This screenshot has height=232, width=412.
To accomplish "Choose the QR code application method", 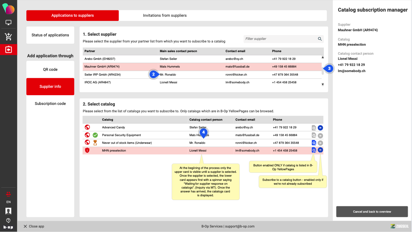I will coord(50,70).
